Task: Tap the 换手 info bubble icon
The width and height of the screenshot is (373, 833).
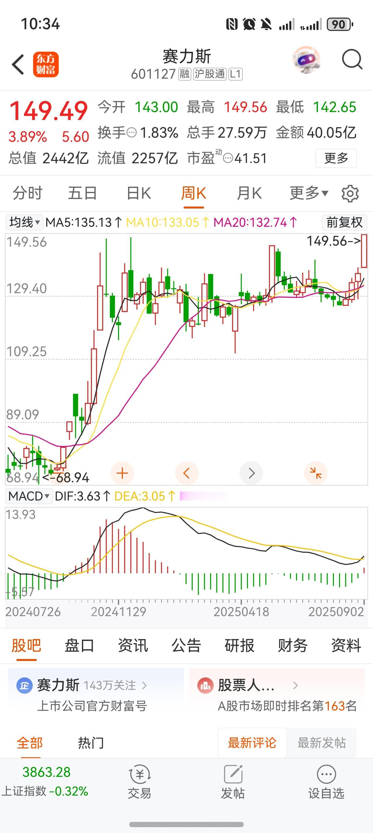Action: [x=132, y=132]
